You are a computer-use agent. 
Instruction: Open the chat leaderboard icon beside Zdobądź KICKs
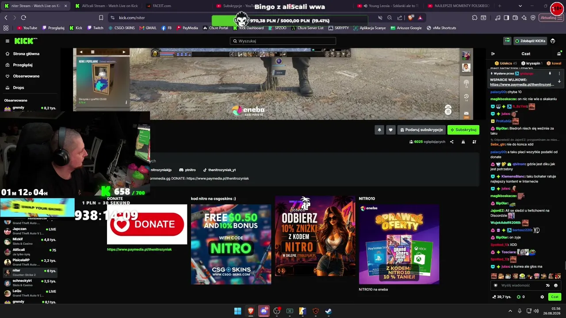507,41
